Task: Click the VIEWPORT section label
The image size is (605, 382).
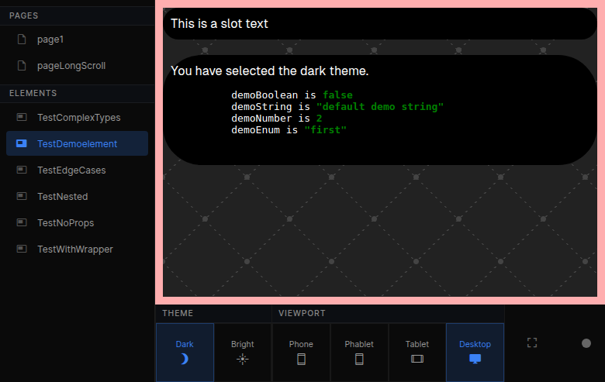Action: [302, 314]
